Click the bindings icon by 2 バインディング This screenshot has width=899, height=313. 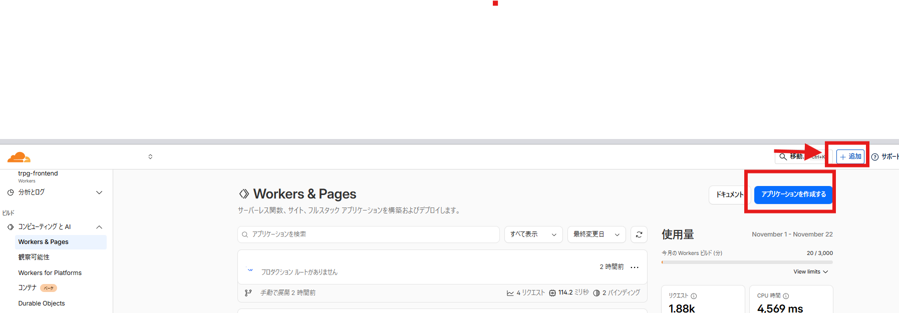(x=596, y=293)
